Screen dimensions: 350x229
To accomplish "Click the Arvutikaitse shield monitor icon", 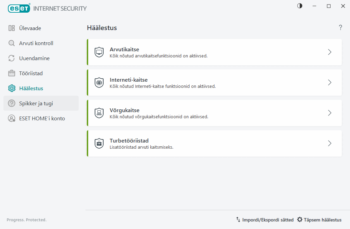I will click(x=99, y=52).
